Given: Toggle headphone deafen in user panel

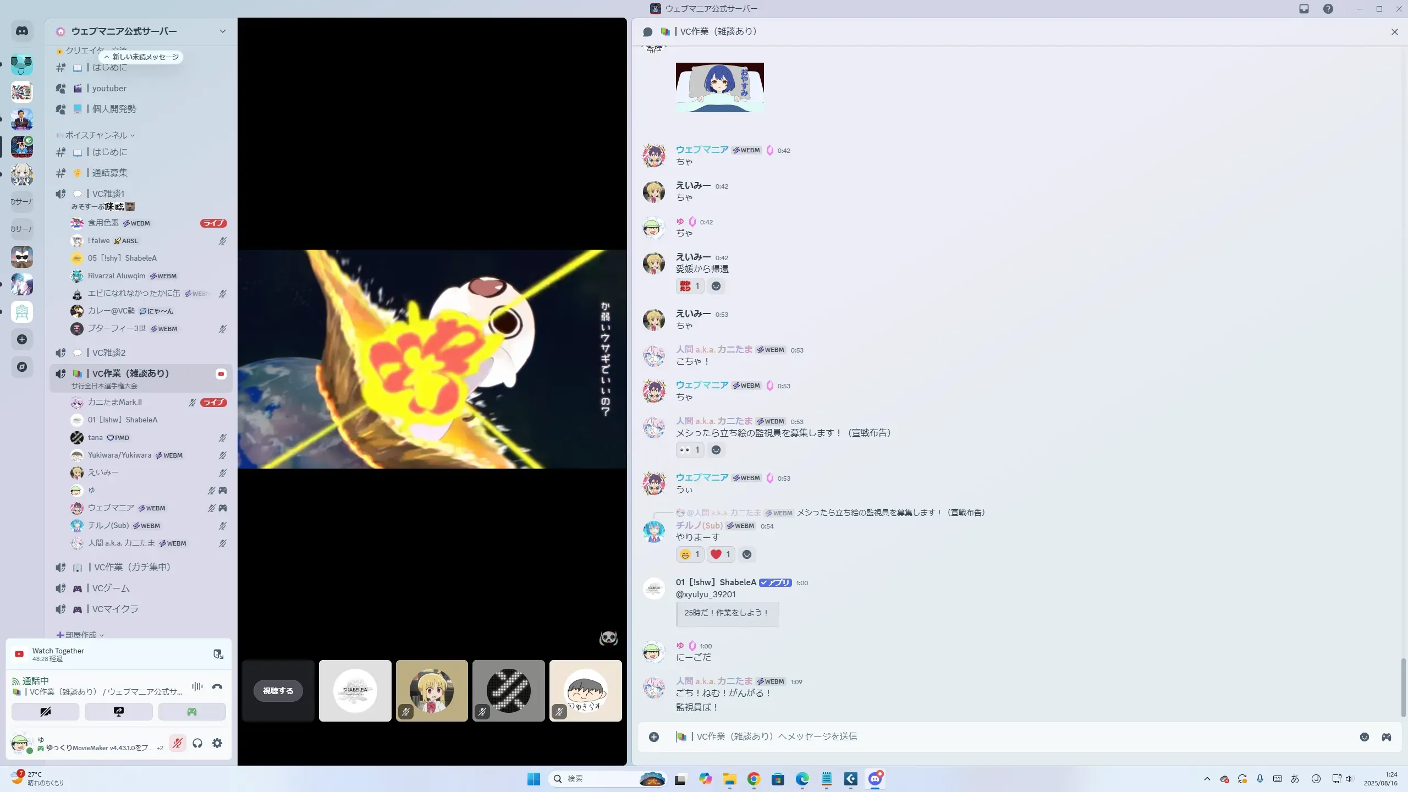Looking at the screenshot, I should coord(197,743).
